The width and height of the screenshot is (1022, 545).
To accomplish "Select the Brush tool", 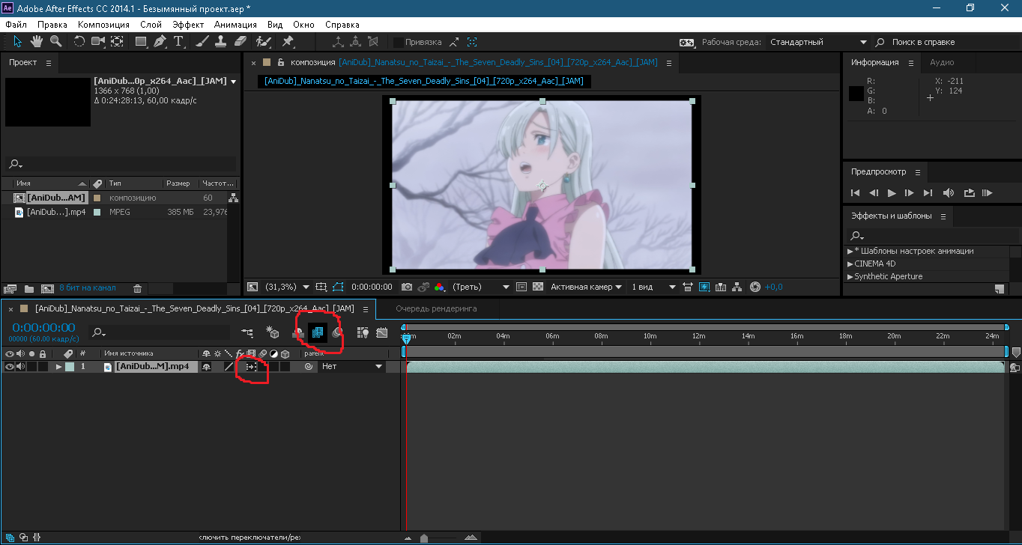I will (x=202, y=42).
